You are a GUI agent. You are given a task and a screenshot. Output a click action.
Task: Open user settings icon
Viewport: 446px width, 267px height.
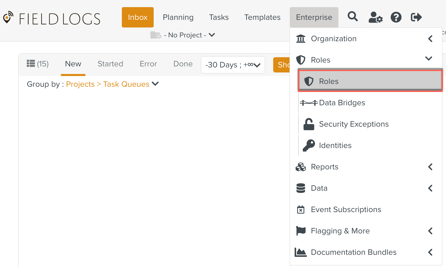pos(375,17)
